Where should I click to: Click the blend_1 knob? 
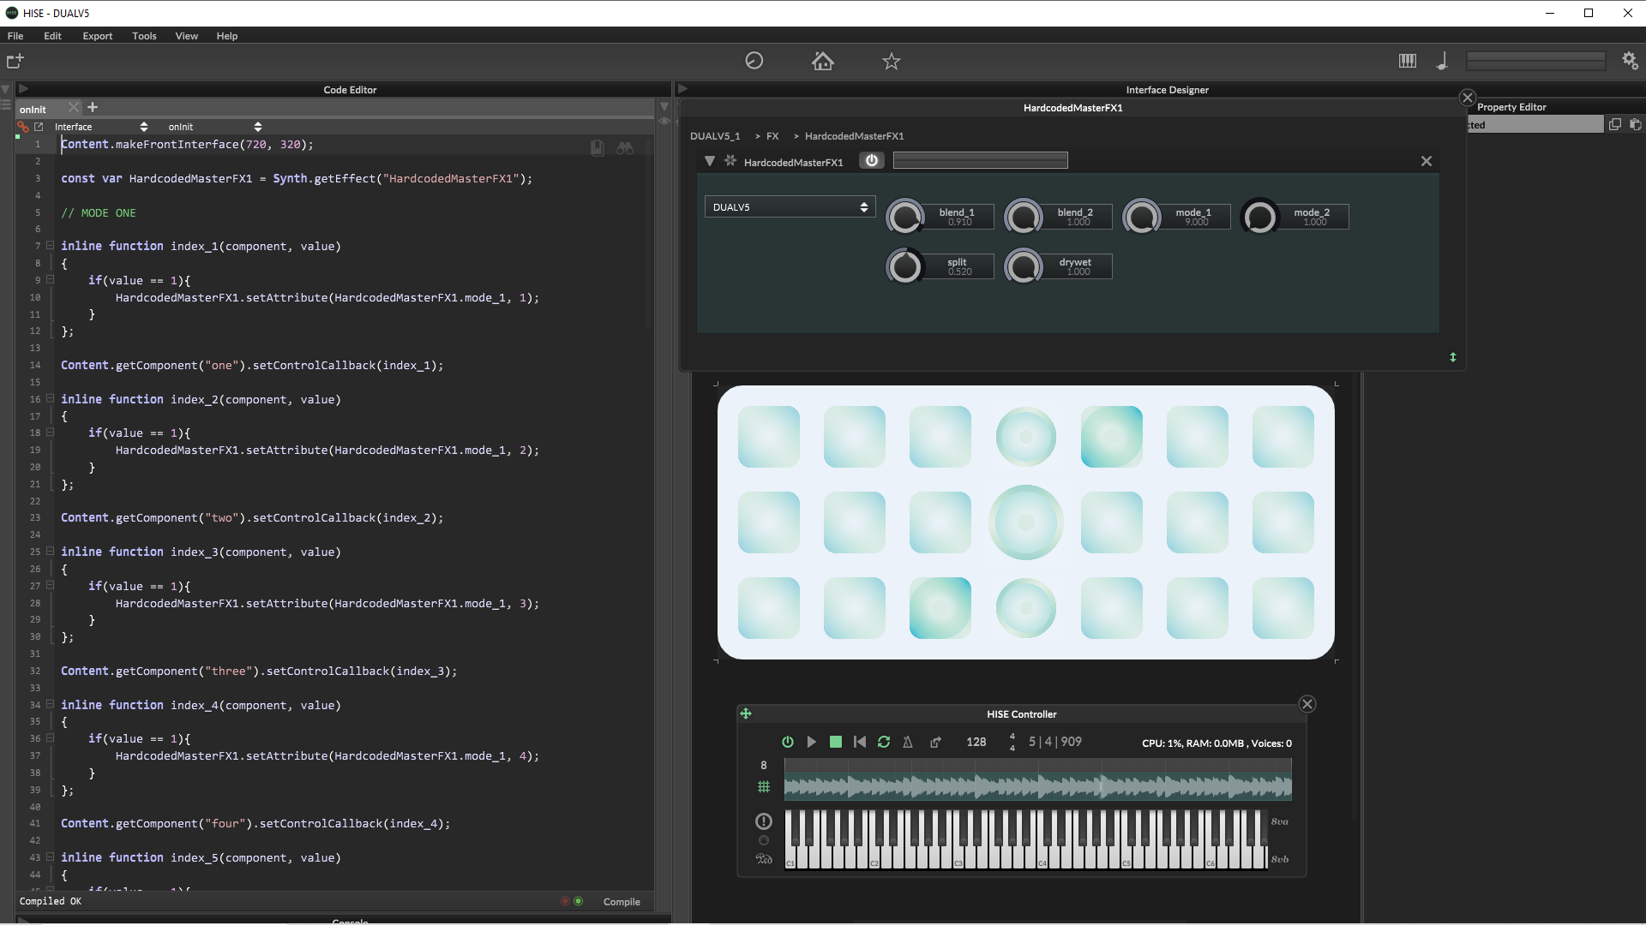point(905,217)
